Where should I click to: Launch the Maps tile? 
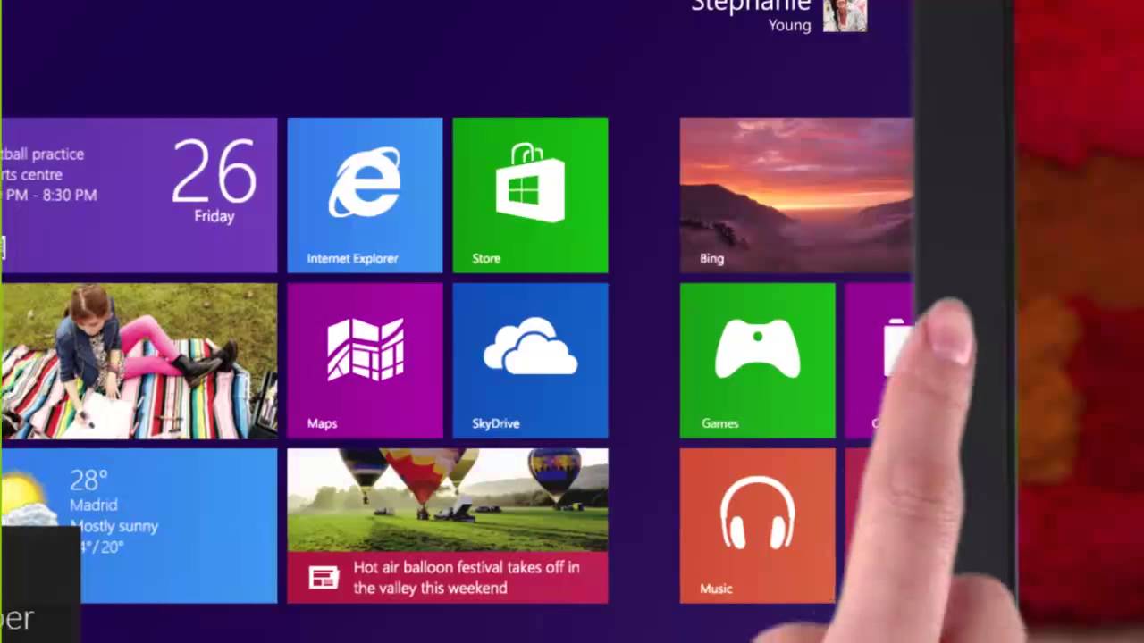point(365,360)
